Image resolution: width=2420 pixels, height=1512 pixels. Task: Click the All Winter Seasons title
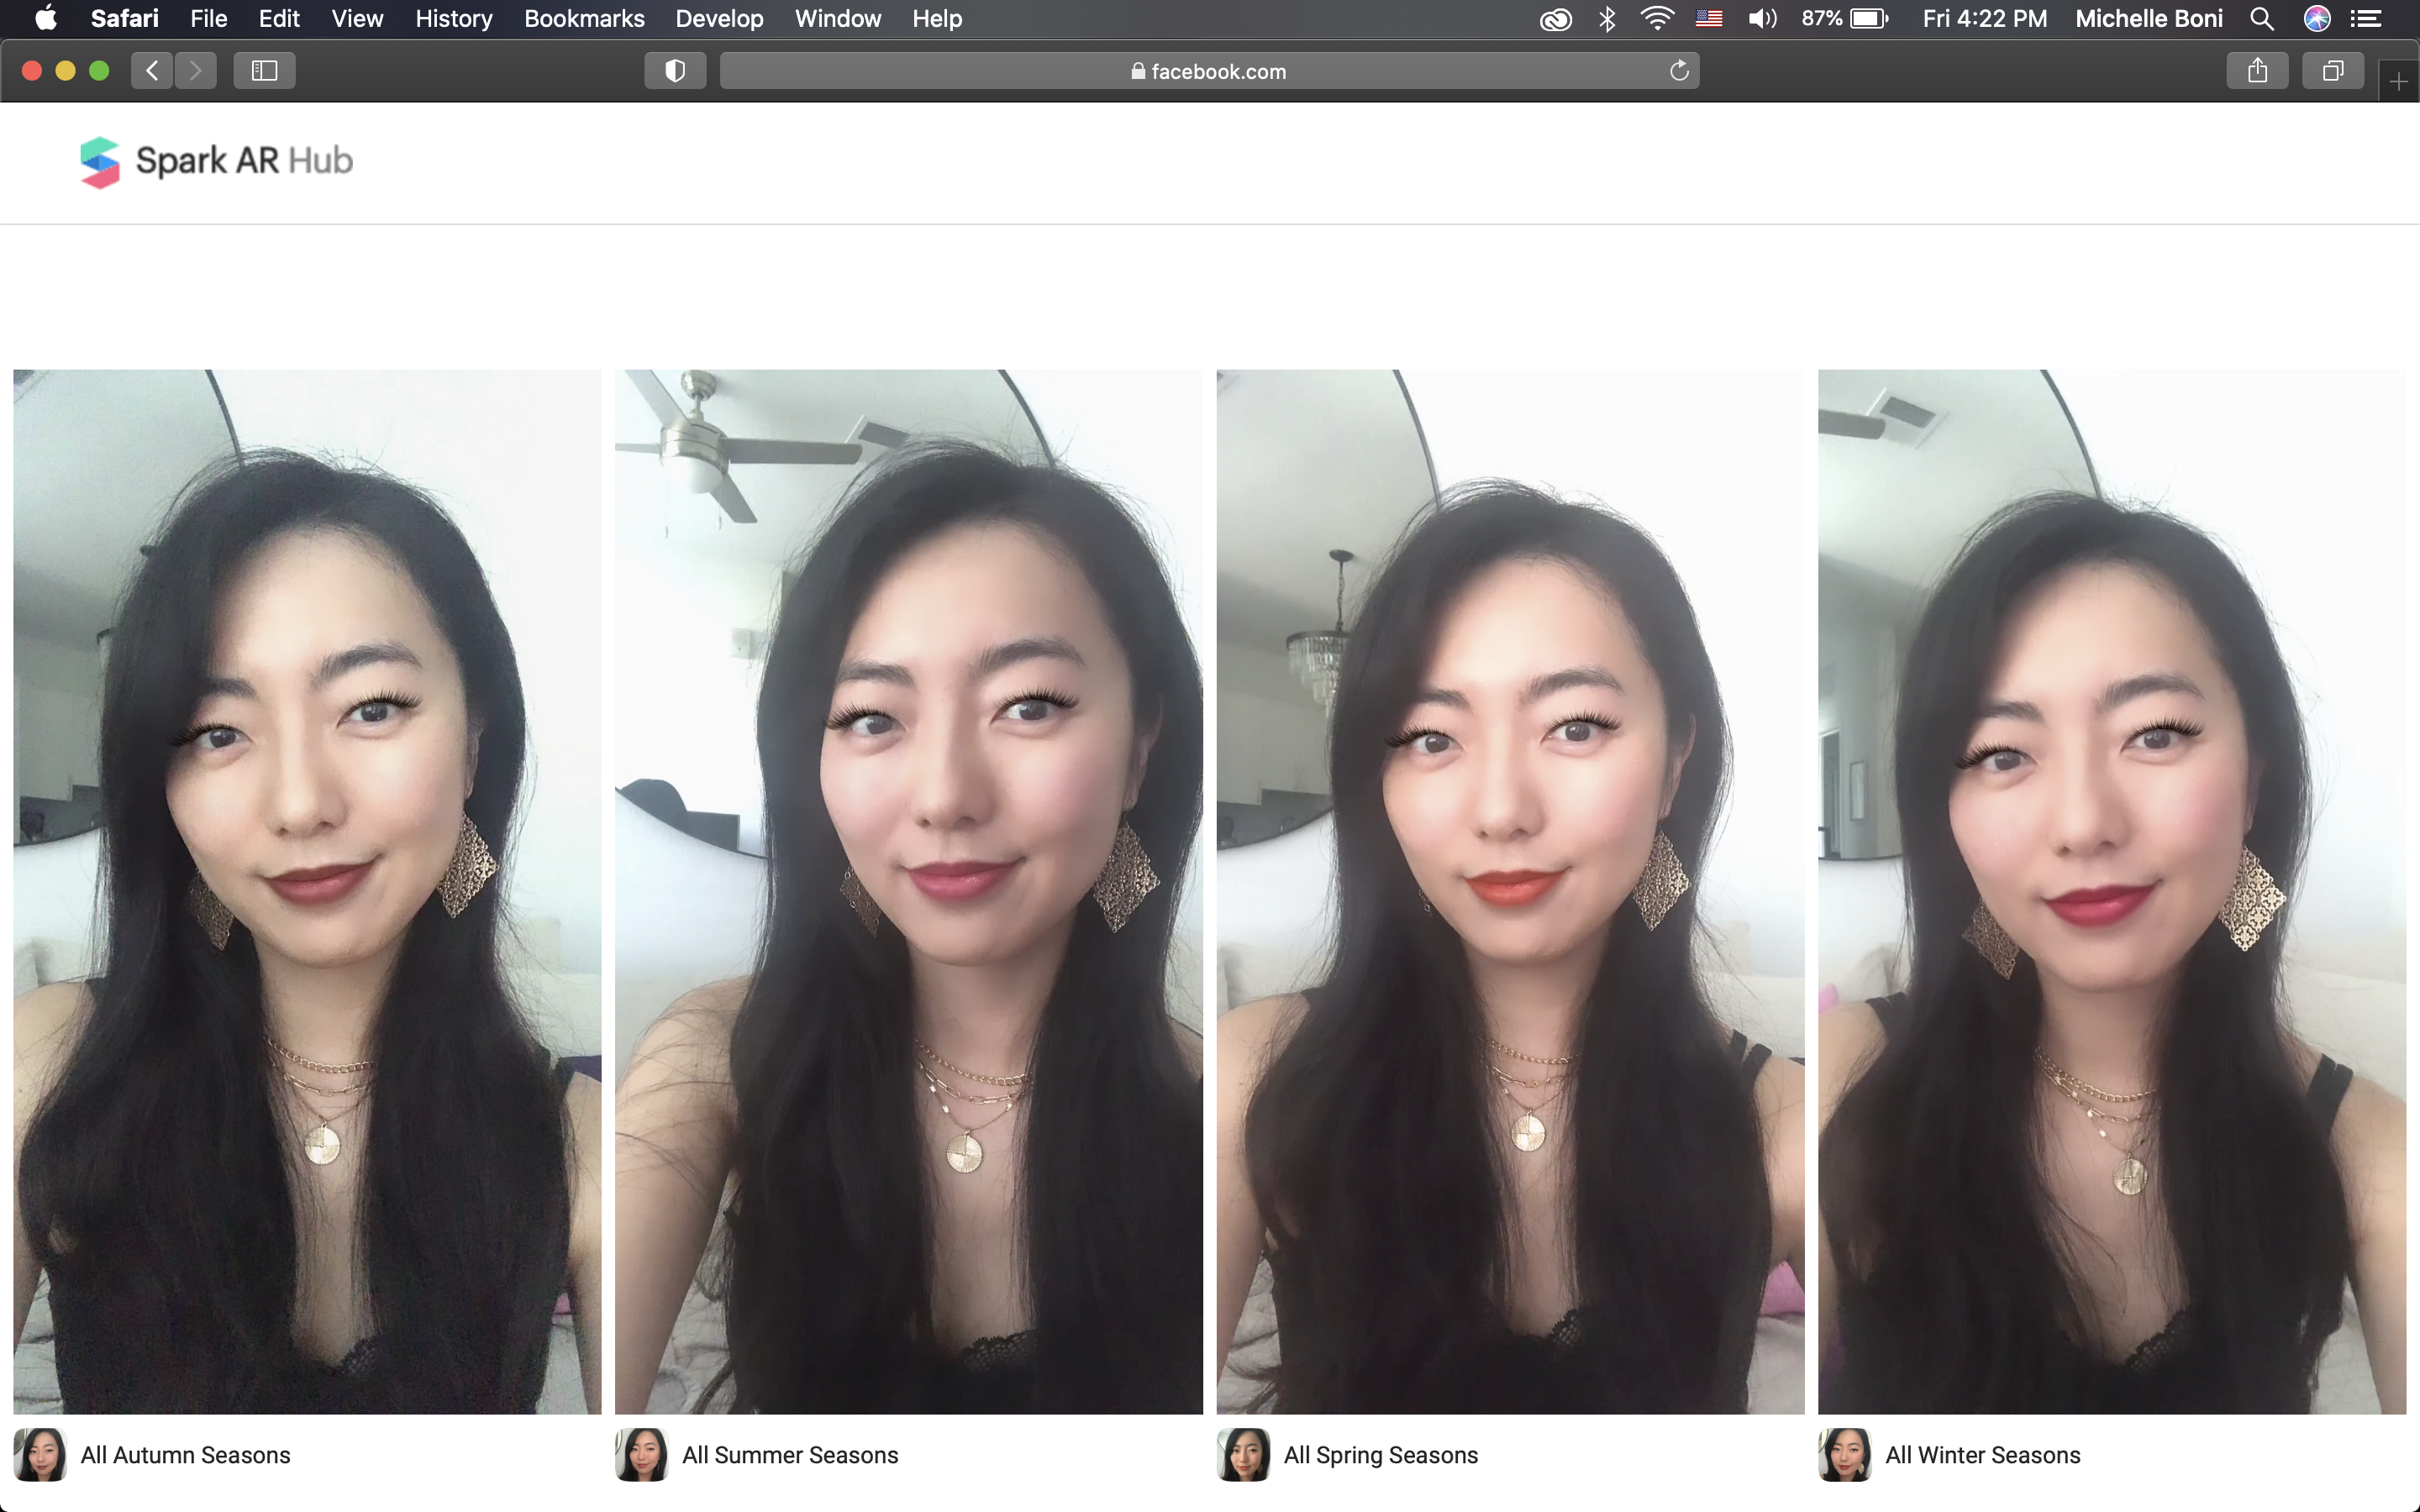click(x=1983, y=1455)
